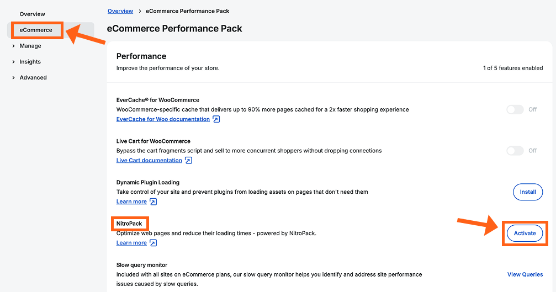Open View Queries for slow query monitor
The height and width of the screenshot is (292, 556).
pyautogui.click(x=525, y=274)
